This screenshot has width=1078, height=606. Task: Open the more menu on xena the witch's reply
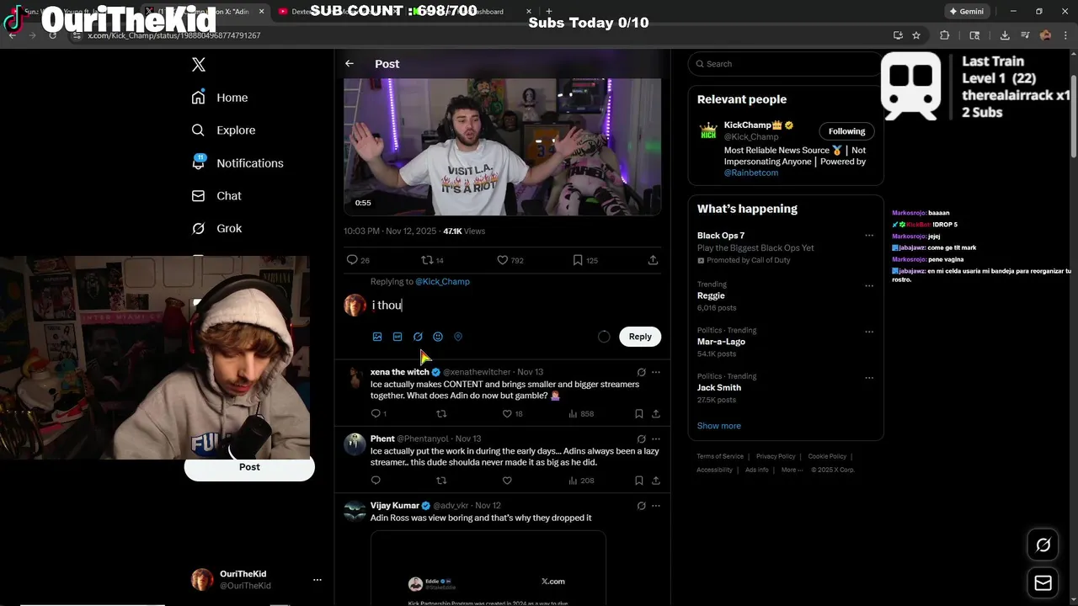coord(656,372)
